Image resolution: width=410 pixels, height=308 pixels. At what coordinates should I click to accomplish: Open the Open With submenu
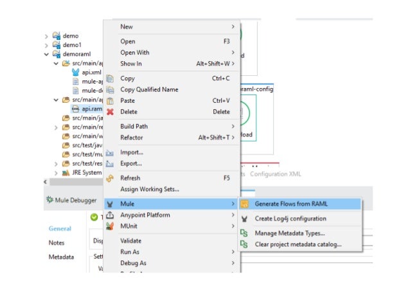coord(172,53)
